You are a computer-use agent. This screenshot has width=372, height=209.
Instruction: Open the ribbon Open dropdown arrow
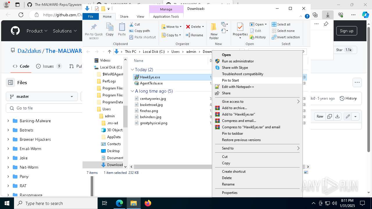pyautogui.click(x=266, y=24)
